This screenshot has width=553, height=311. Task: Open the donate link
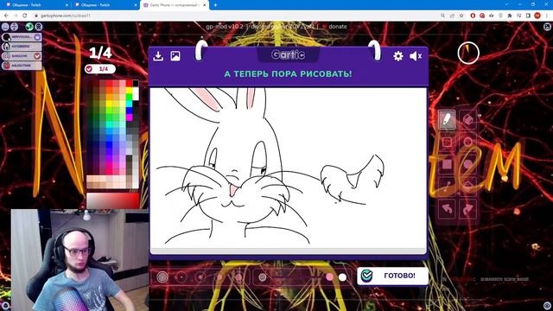point(338,27)
